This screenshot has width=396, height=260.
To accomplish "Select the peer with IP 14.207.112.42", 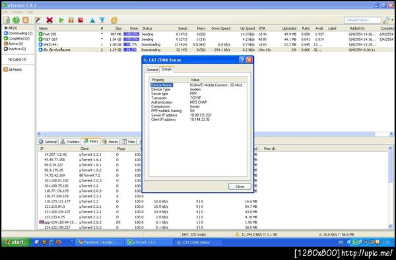I will pos(55,154).
